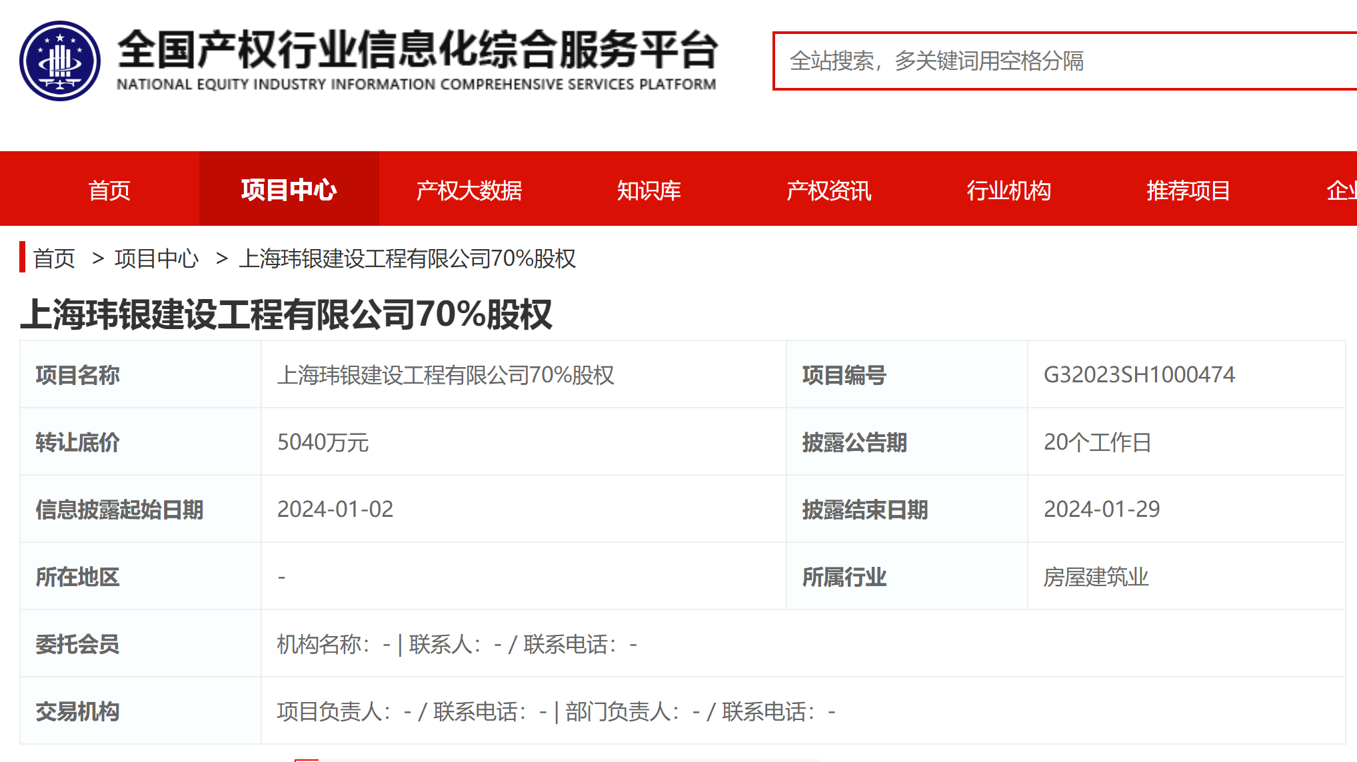Click the 2024-01-29 disclosure end date

[1102, 510]
